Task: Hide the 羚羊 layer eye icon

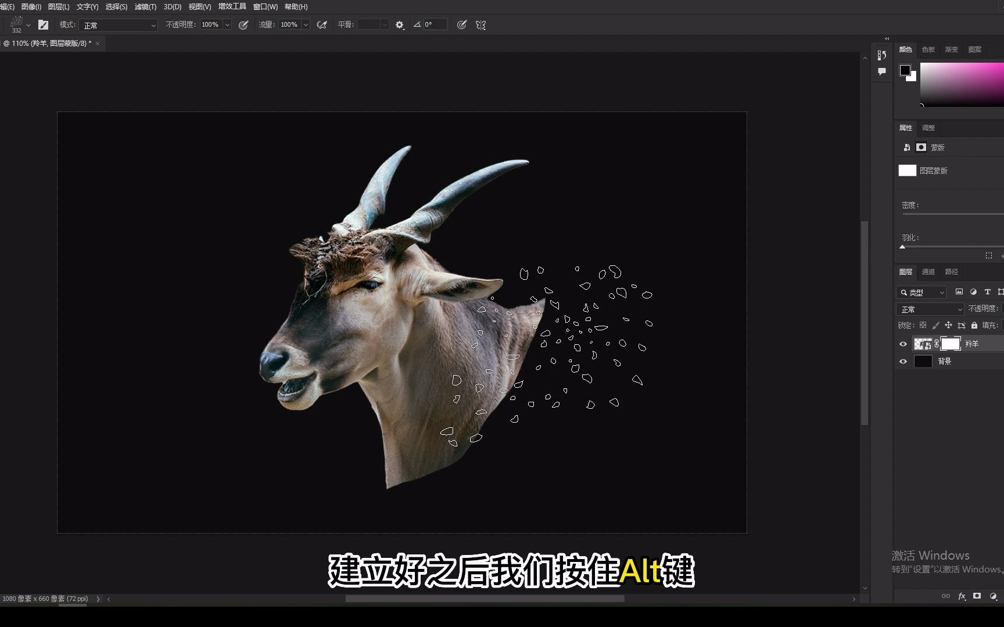Action: 903,344
